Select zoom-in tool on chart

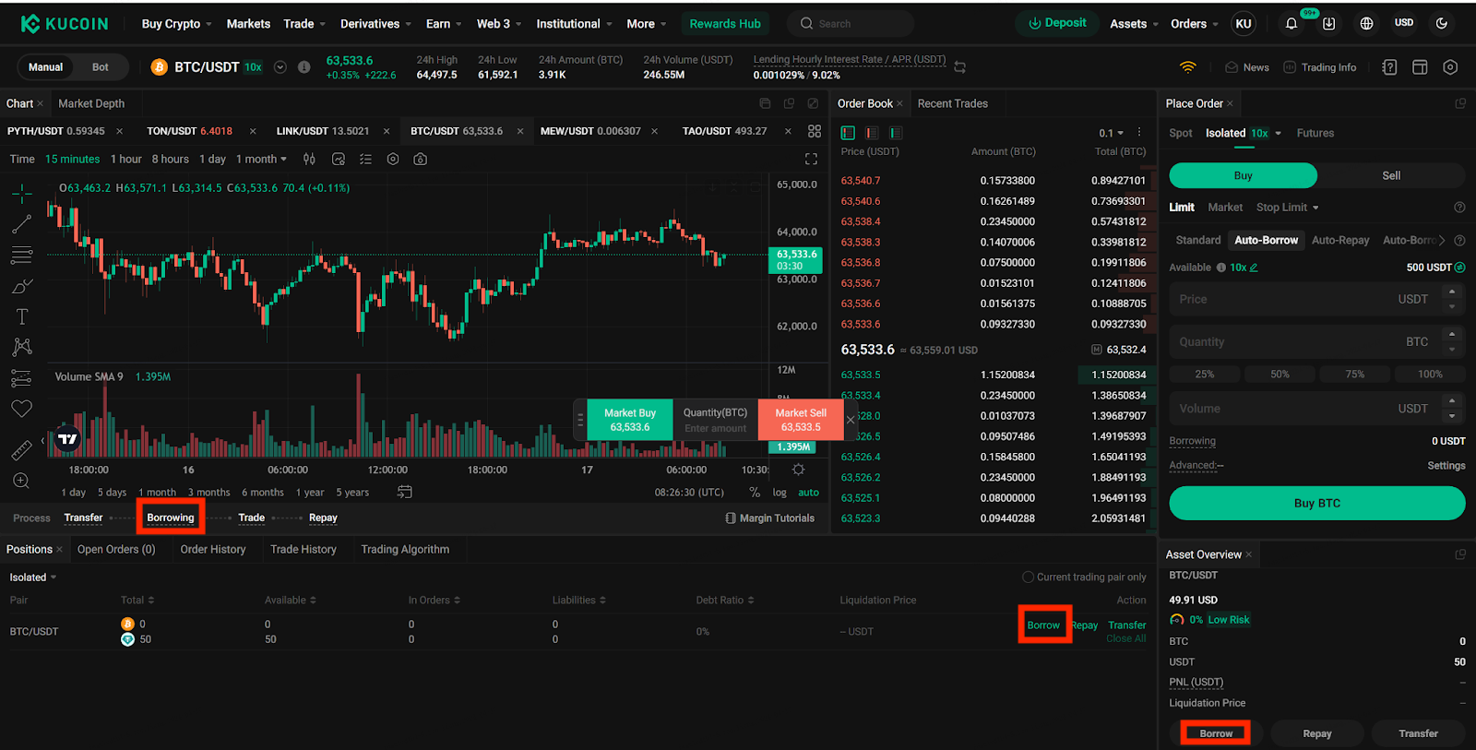tap(22, 481)
